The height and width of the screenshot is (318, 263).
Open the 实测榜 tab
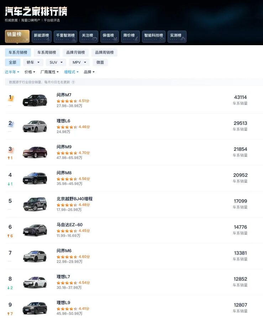(177, 37)
